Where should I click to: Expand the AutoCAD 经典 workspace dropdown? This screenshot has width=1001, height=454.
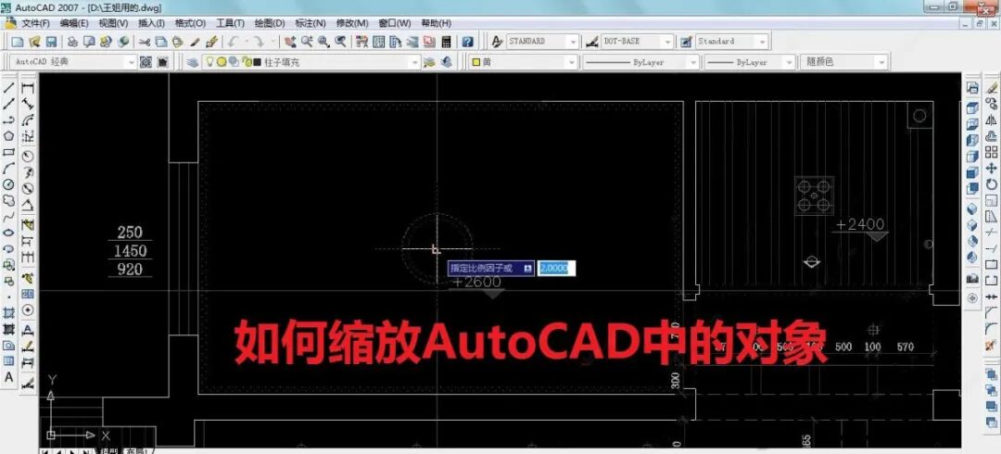coord(132,62)
